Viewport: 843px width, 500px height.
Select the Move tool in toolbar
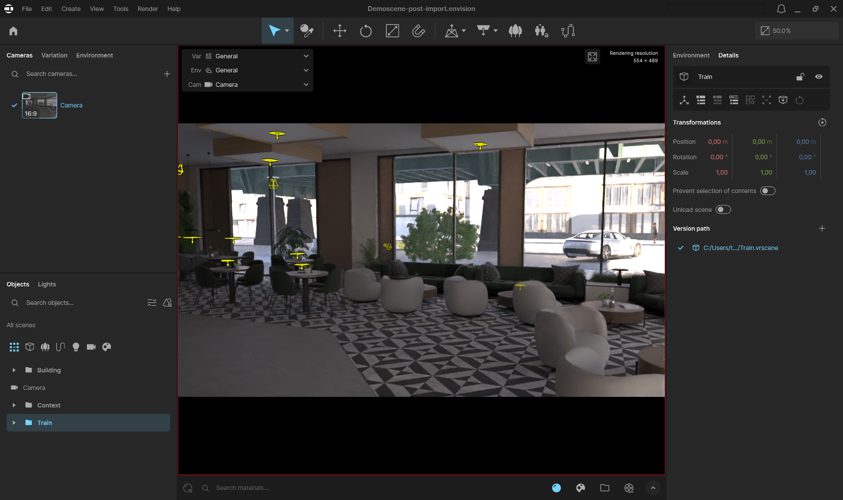[339, 31]
